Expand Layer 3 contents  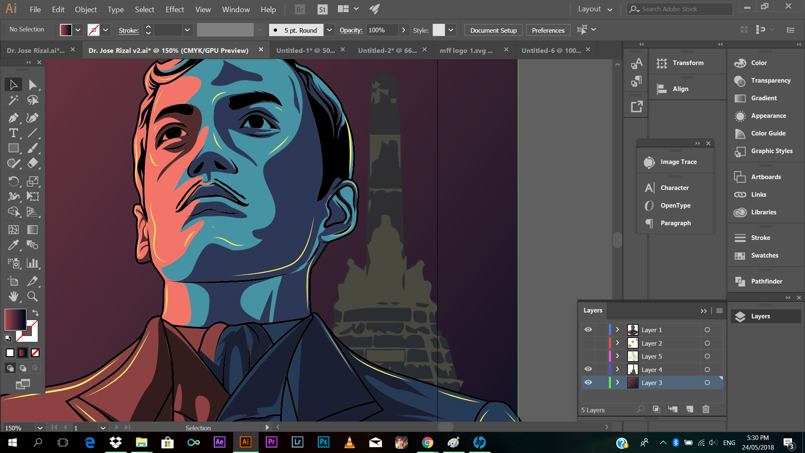pos(617,383)
